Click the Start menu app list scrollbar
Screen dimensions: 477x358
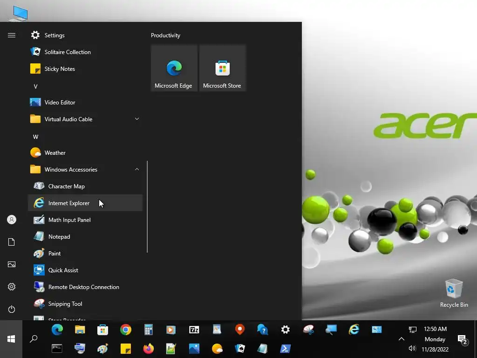tap(147, 207)
